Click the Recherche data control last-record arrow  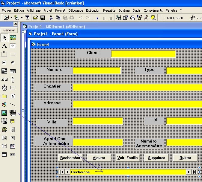tap(195, 172)
